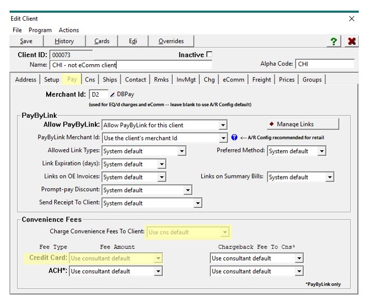376x305 pixels.
Task: Click the blue question mark info icon
Action: pos(234,138)
